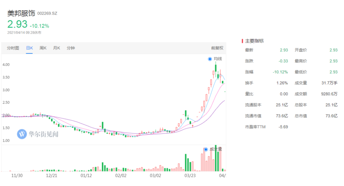Screen dimensions: 344x186
Task: Click the 总市值 value 73.6亿
Action: (x=331, y=116)
